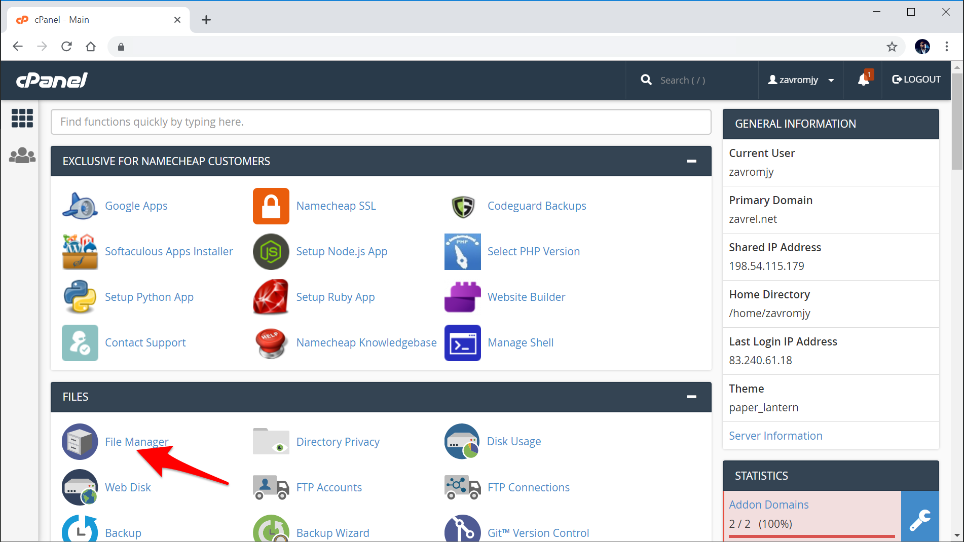Click the browser home button
This screenshot has width=964, height=542.
91,47
